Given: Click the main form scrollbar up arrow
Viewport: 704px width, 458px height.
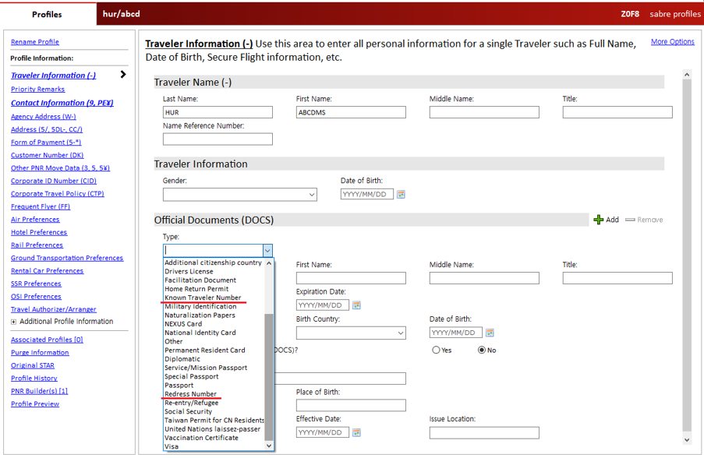Looking at the screenshot, I should tap(687, 75).
